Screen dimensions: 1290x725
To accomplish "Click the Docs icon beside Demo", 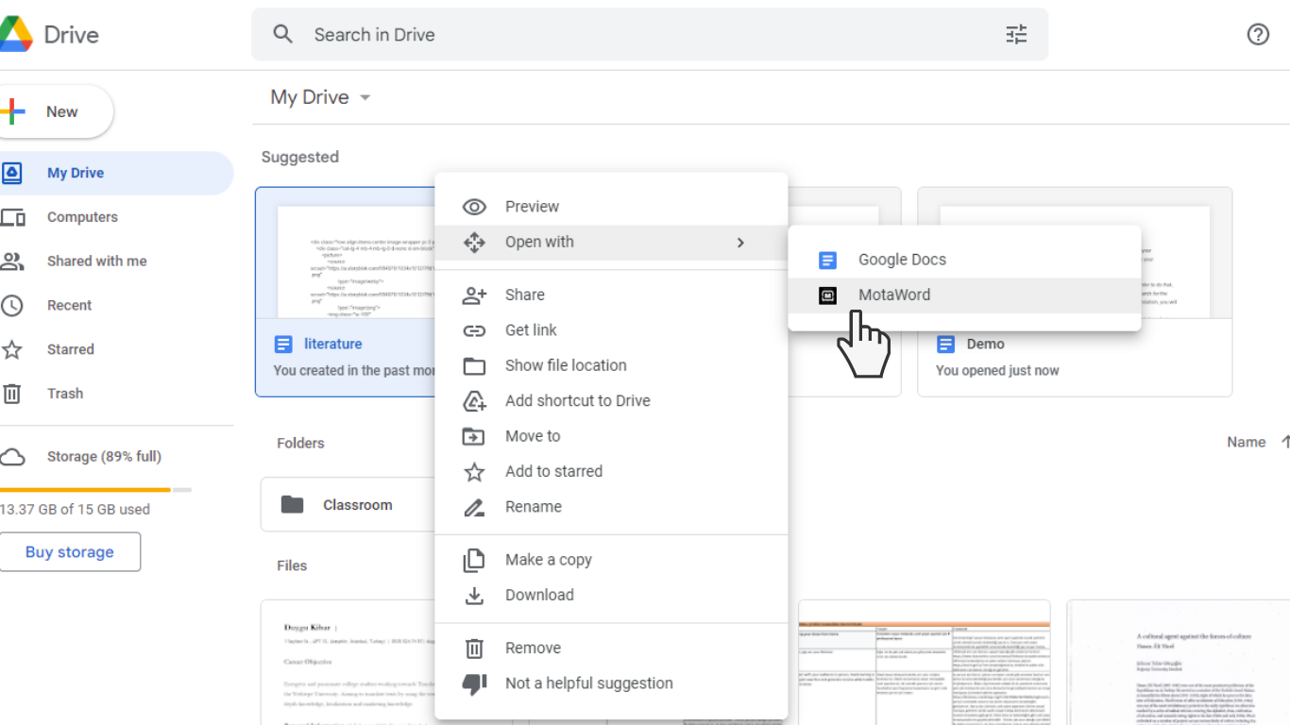I will click(x=945, y=345).
